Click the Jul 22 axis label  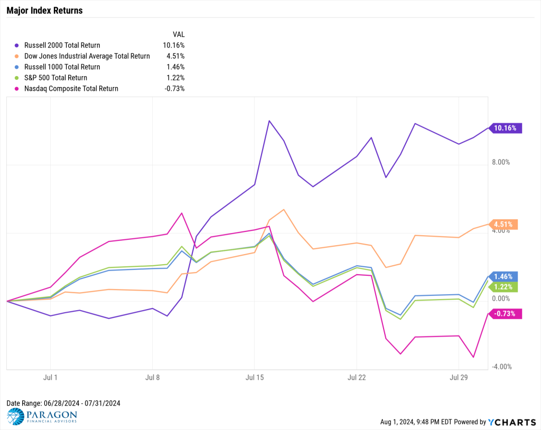[x=357, y=378]
